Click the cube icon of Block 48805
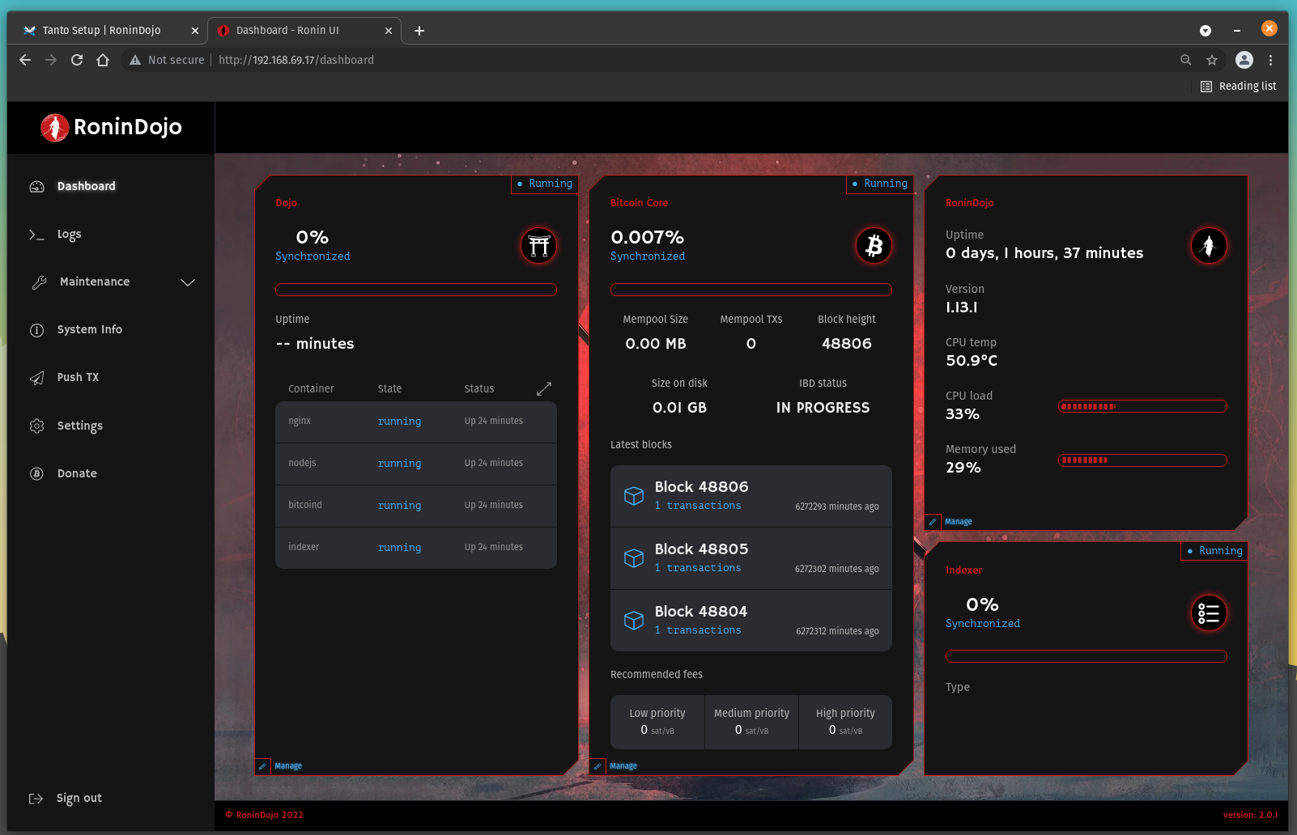The height and width of the screenshot is (835, 1297). point(634,558)
